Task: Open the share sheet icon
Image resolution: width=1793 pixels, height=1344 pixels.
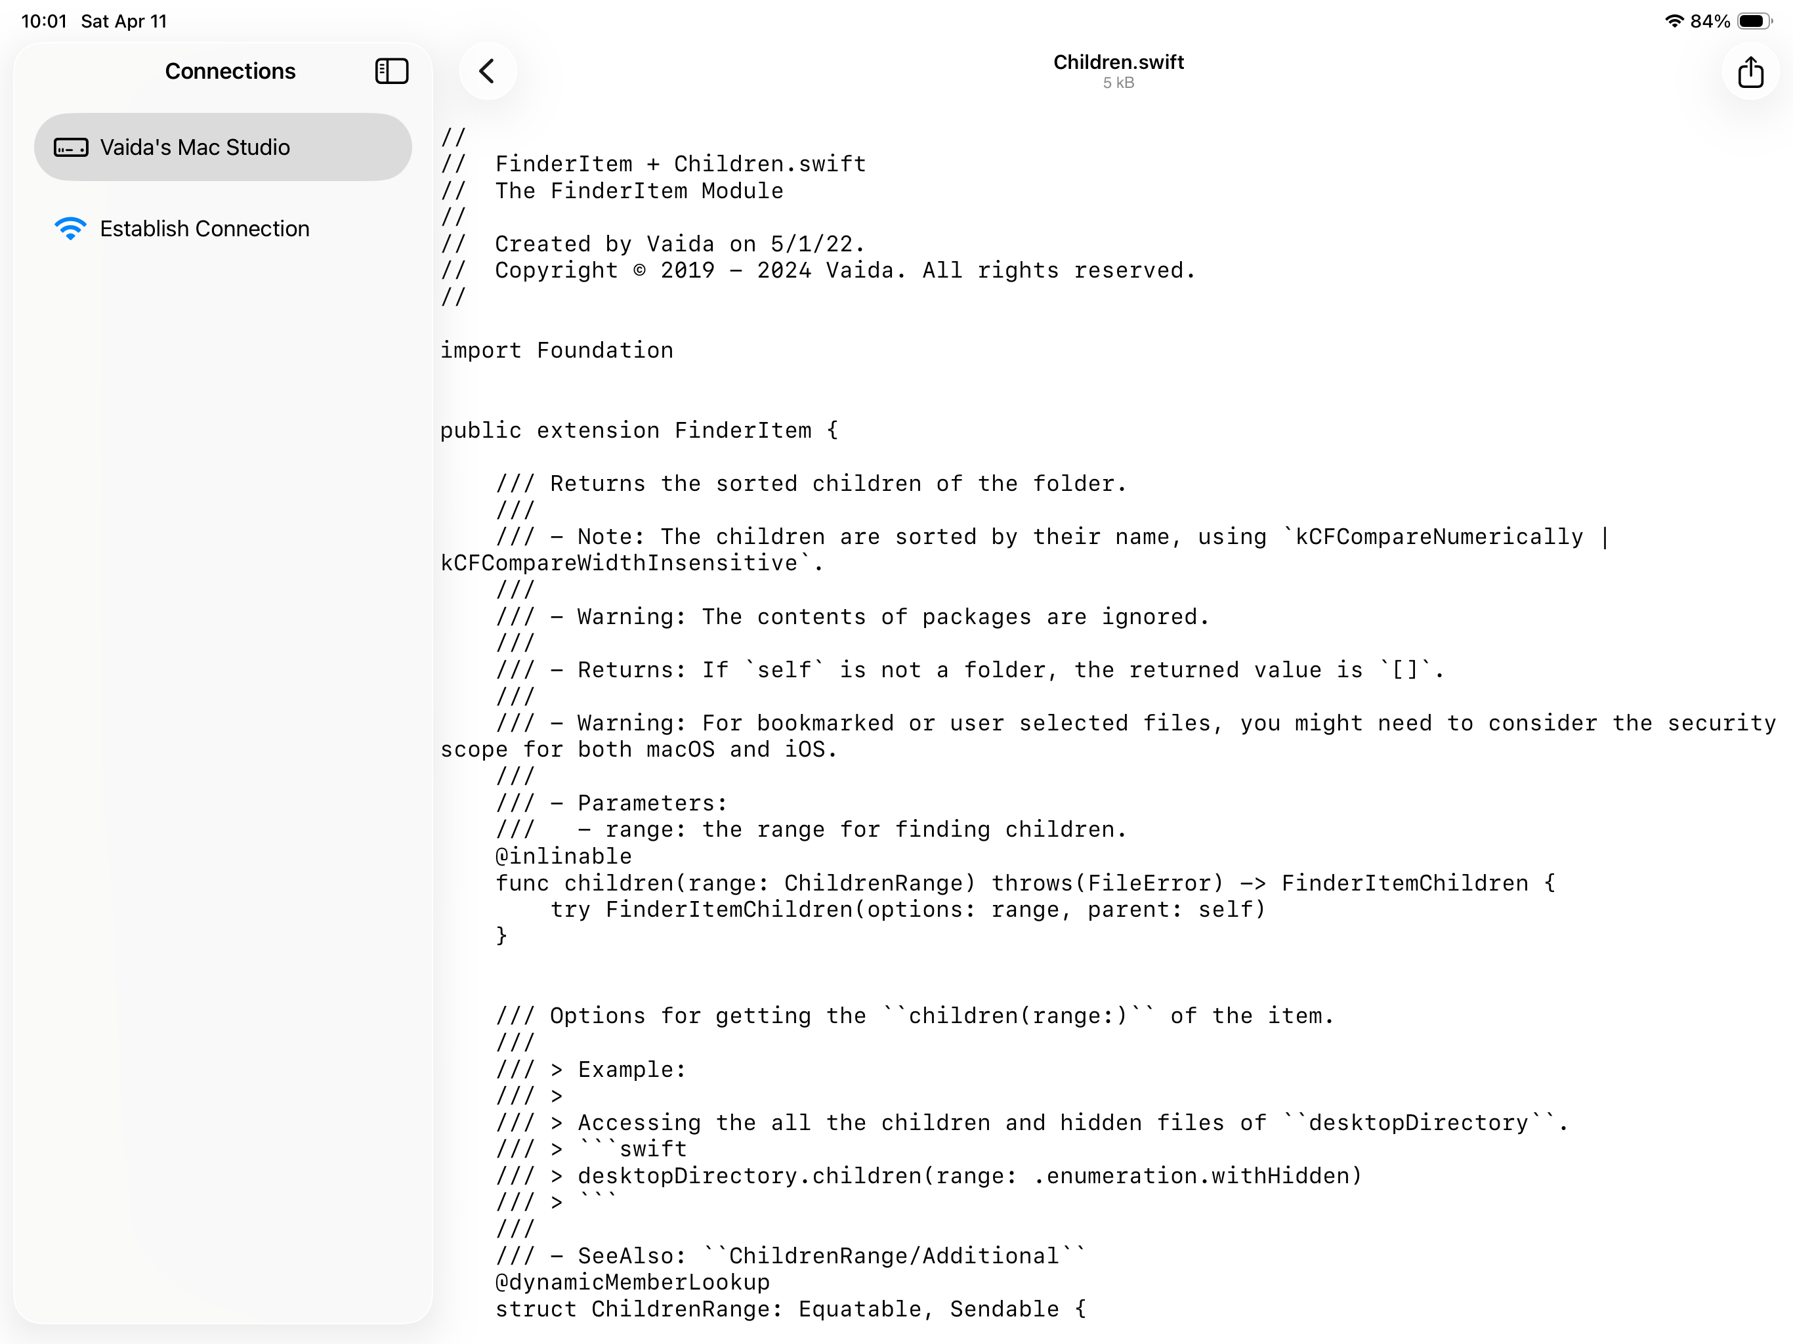Action: point(1750,72)
